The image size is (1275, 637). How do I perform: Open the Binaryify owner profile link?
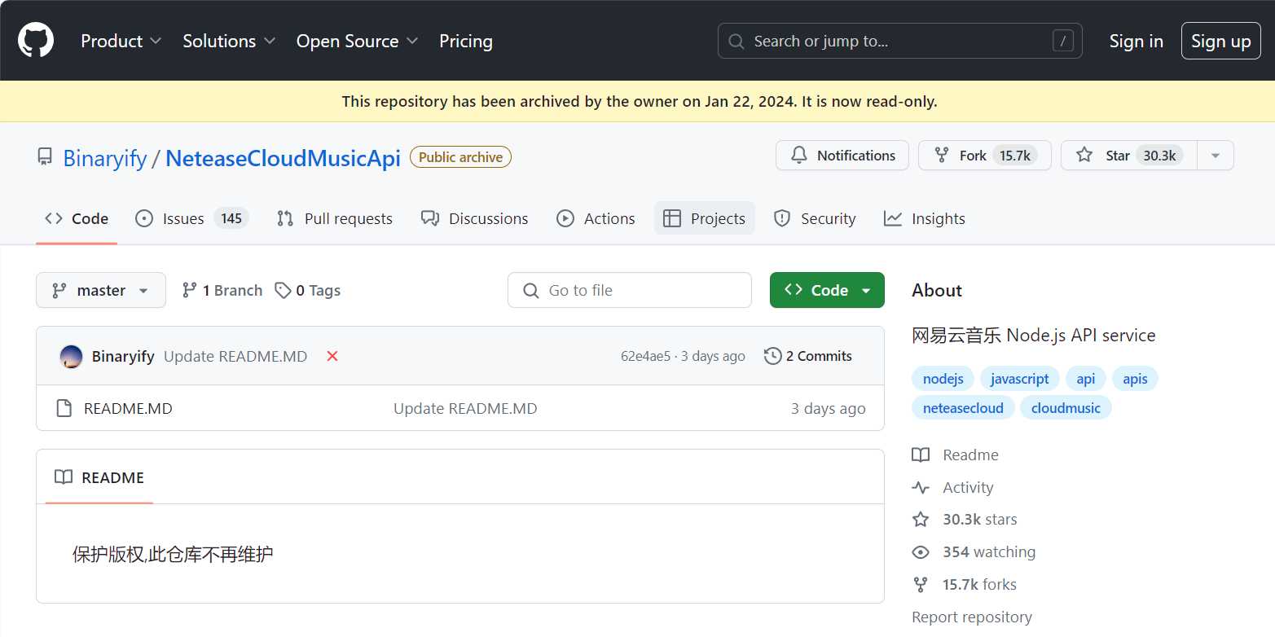pyautogui.click(x=105, y=158)
